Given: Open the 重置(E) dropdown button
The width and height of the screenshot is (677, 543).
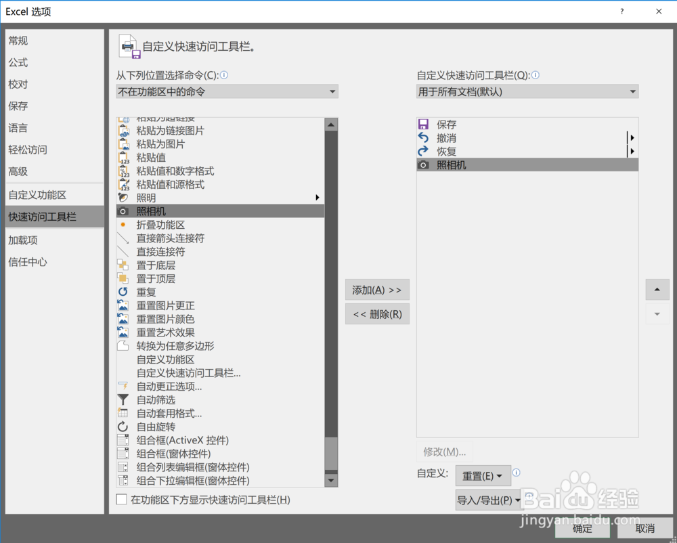Looking at the screenshot, I should tap(483, 476).
